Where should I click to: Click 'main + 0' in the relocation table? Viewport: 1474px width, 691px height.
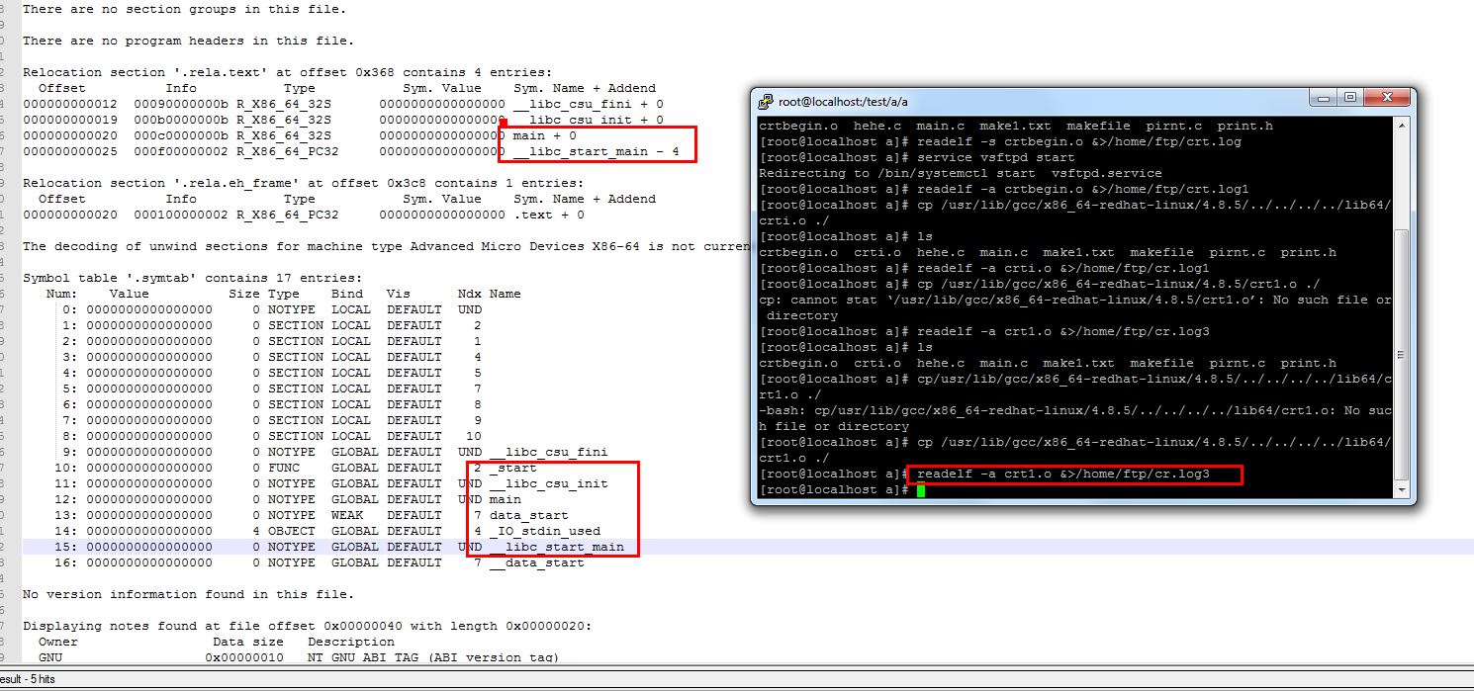point(545,135)
